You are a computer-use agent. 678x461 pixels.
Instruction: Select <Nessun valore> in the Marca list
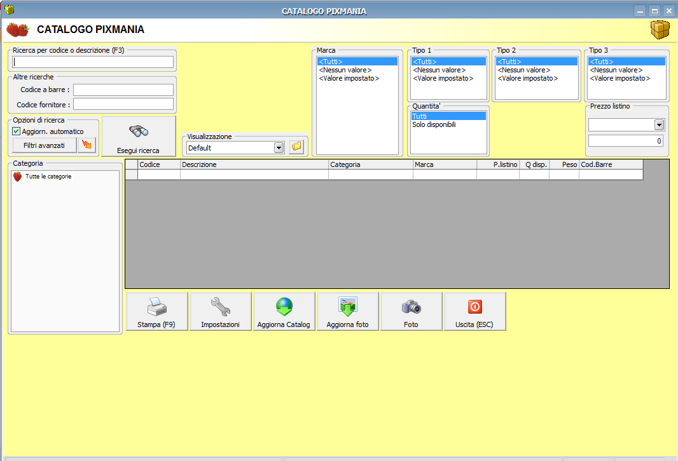tap(357, 70)
